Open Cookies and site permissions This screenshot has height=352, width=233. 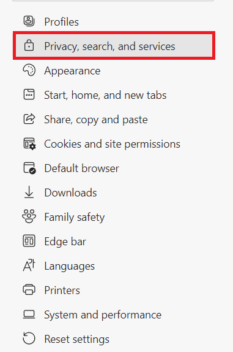tap(114, 144)
